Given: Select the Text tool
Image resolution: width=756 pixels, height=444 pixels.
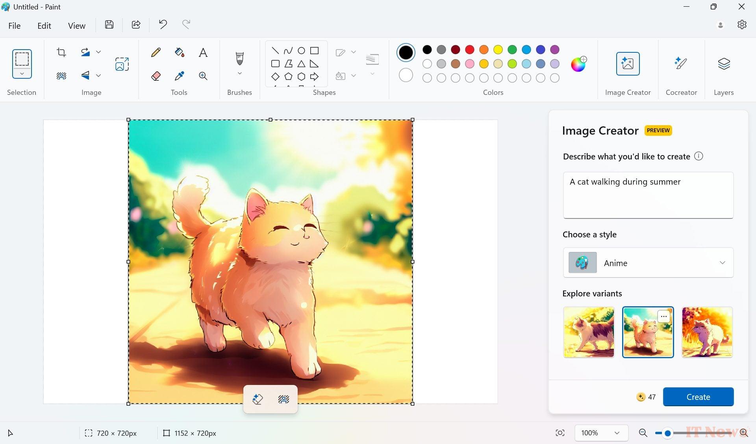Looking at the screenshot, I should [x=203, y=52].
